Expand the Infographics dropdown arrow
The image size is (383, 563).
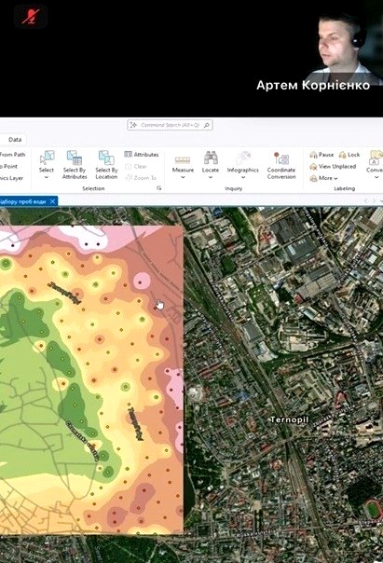coord(243,177)
